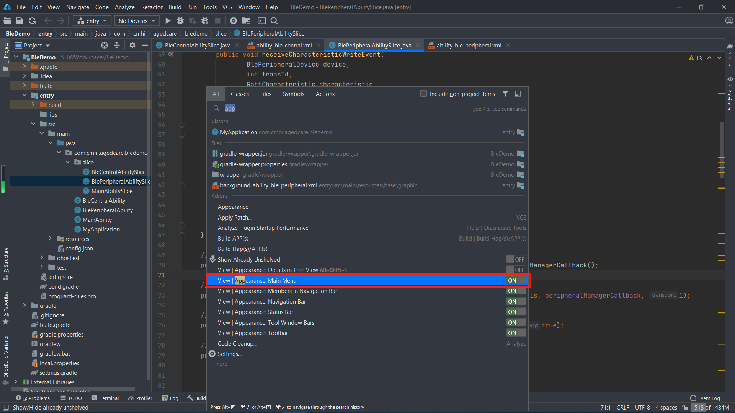Switch to ability_ble_central.xml editor tab

click(x=284, y=45)
